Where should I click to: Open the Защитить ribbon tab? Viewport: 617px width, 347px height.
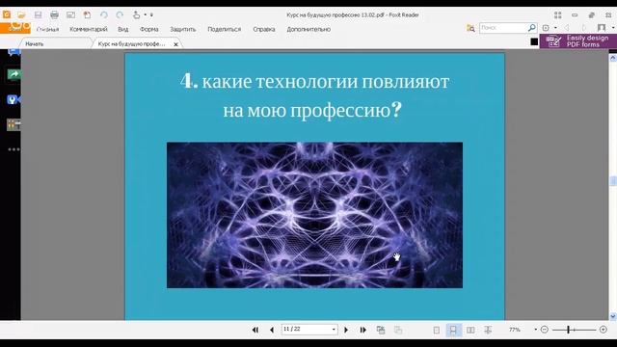183,29
